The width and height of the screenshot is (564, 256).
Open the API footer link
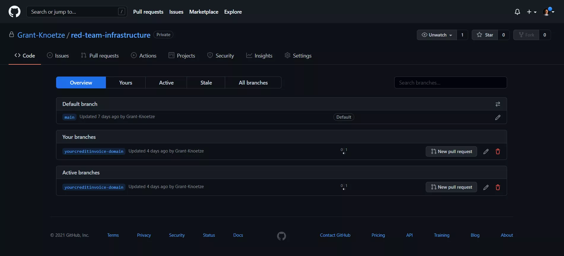tap(409, 235)
